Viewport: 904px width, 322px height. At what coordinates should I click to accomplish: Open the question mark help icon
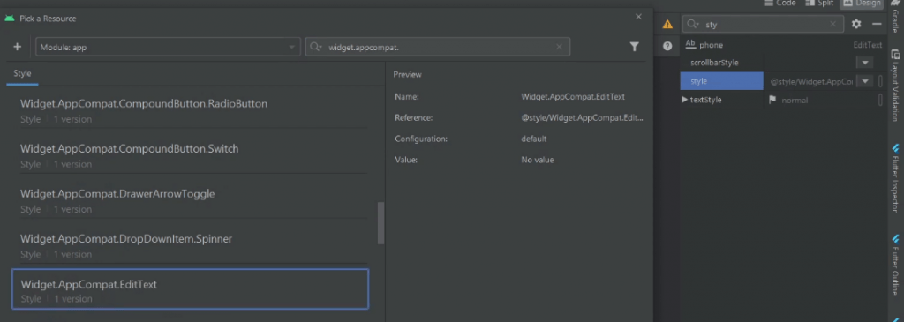click(667, 46)
